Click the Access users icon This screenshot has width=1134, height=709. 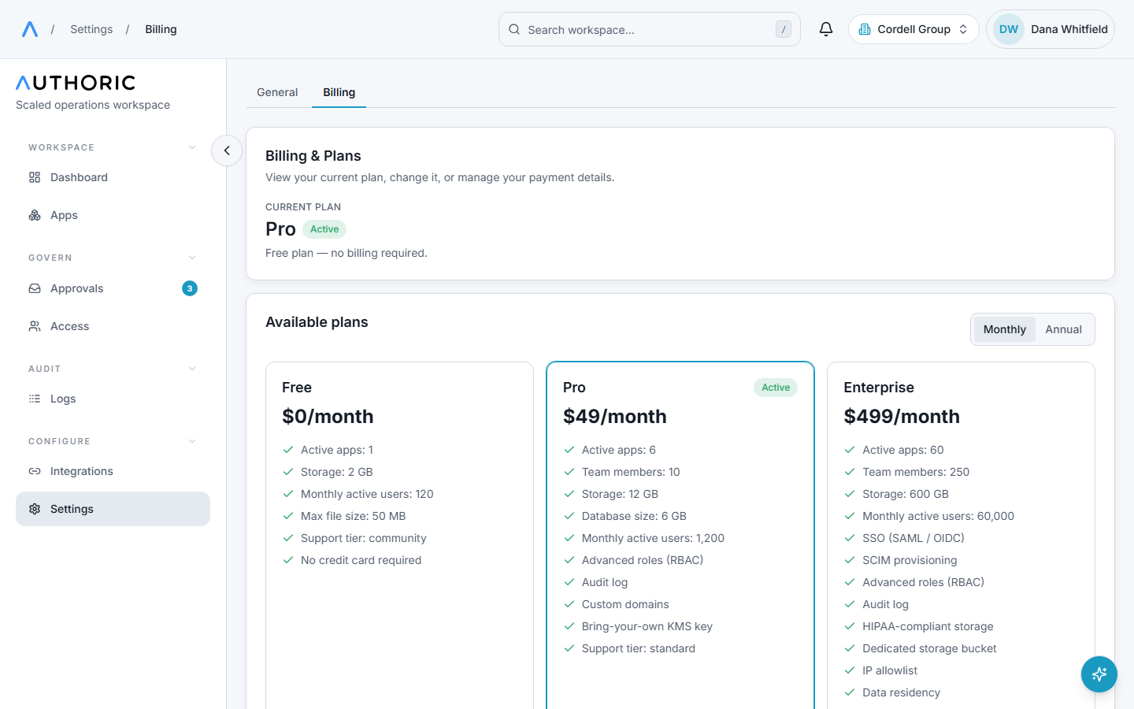tap(35, 326)
